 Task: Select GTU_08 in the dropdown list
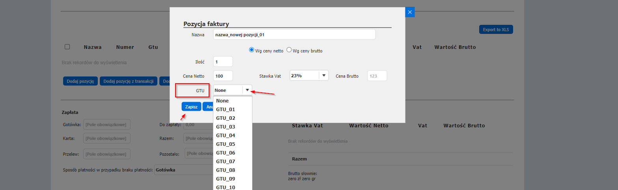pos(226,170)
